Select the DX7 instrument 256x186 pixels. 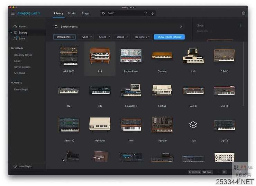tap(100, 94)
